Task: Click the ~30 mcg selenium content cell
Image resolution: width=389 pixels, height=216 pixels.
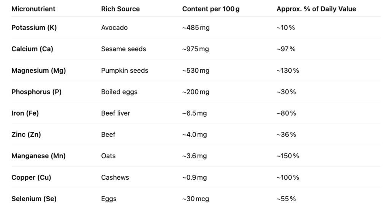Action: pos(196,199)
